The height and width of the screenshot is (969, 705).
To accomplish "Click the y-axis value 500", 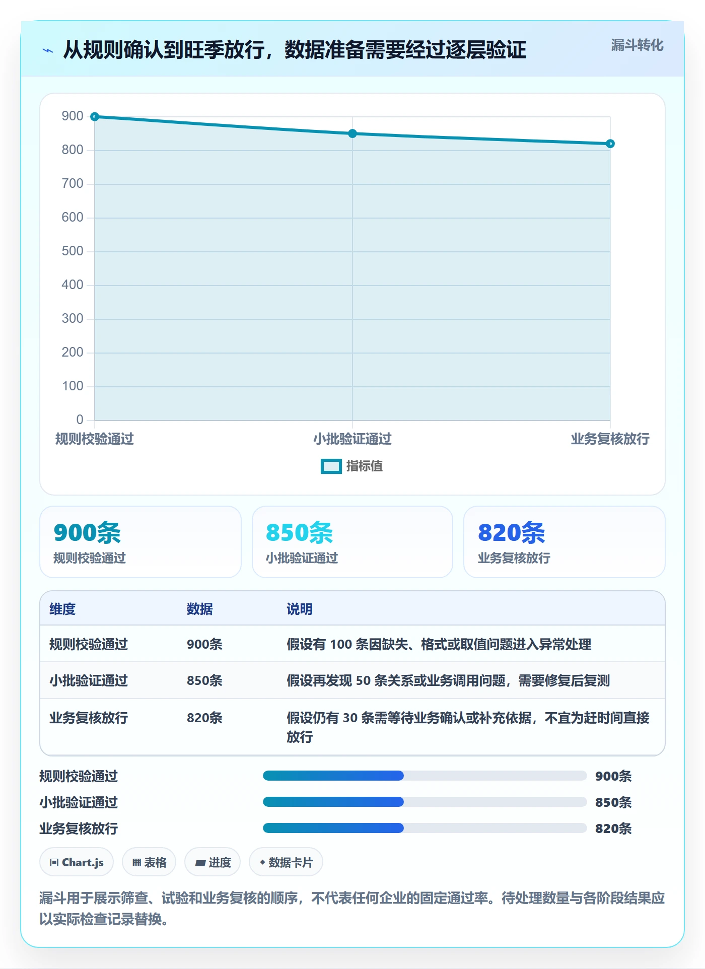I will [x=73, y=251].
